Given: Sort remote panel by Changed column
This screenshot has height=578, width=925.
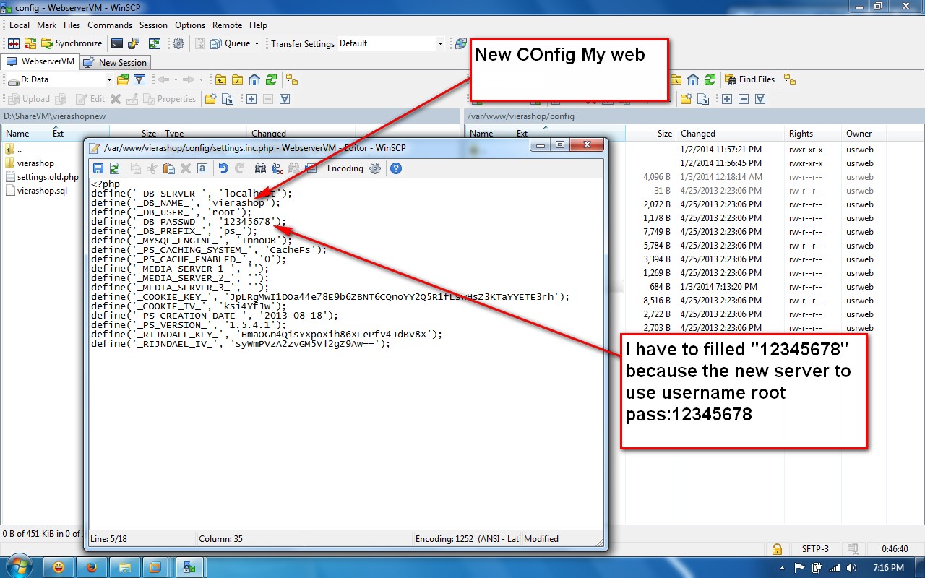Looking at the screenshot, I should 730,134.
